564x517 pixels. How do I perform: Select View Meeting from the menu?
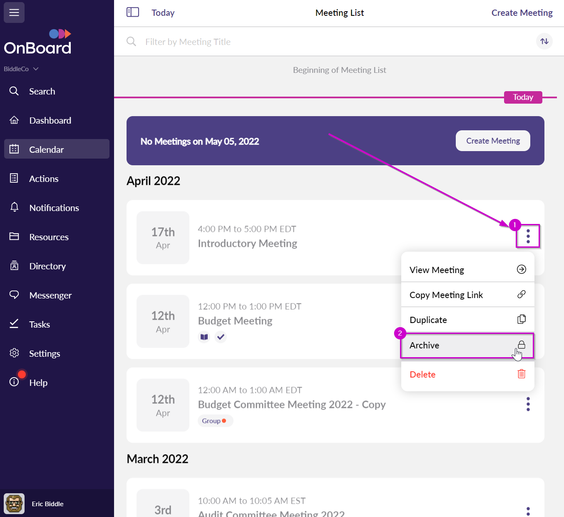tap(467, 270)
